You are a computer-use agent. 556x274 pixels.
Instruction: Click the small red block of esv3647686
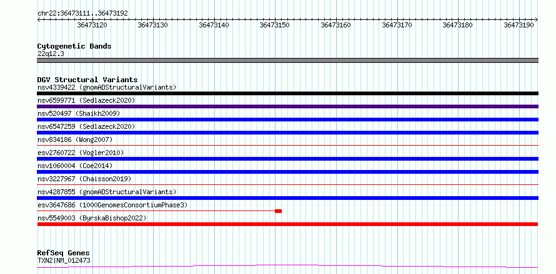pyautogui.click(x=279, y=211)
